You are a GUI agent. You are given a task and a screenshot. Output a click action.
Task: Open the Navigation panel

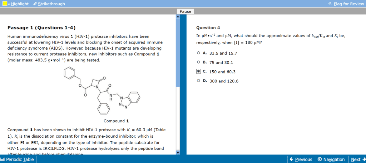coord(331,159)
